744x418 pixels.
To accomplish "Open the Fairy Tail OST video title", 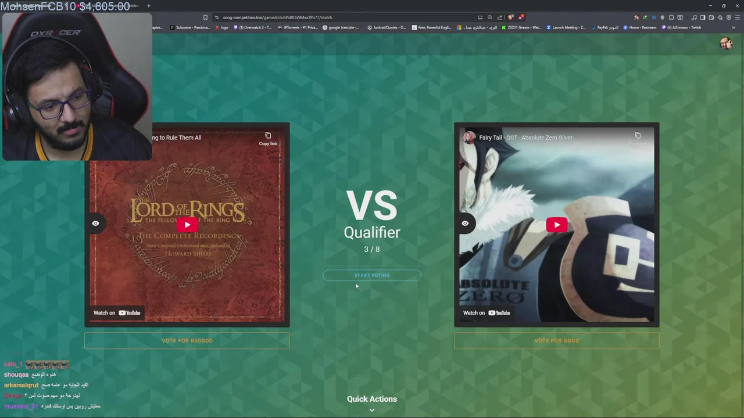I will [x=526, y=138].
